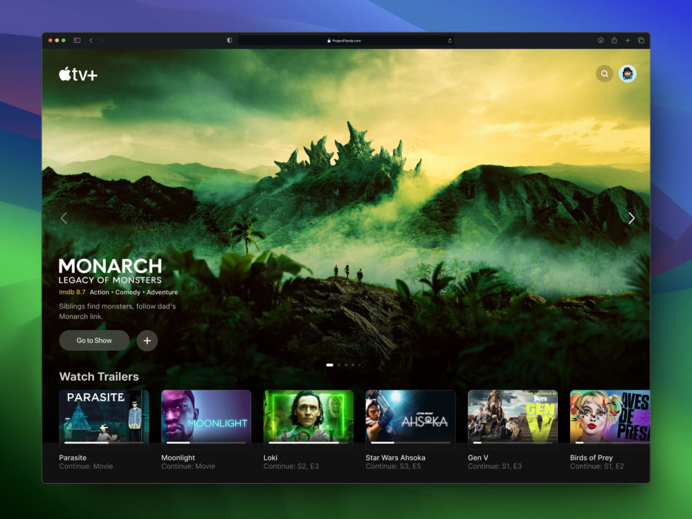Click 'Continue: S3, E5' under Ahsoka

(393, 466)
